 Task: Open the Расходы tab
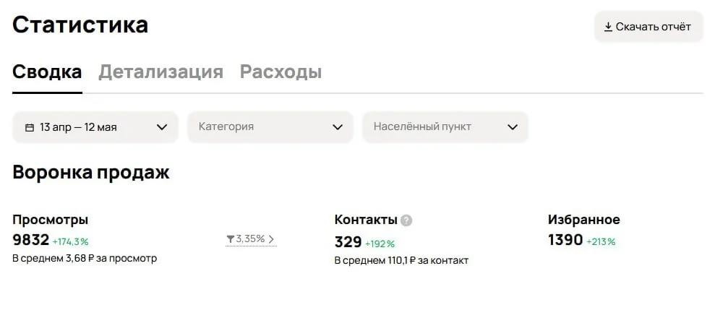tap(281, 72)
